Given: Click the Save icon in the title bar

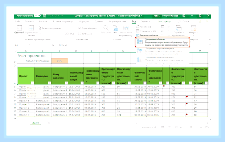Looking at the screenshot, I should click(x=45, y=16).
